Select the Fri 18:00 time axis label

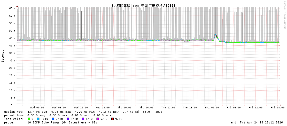coord(277,108)
